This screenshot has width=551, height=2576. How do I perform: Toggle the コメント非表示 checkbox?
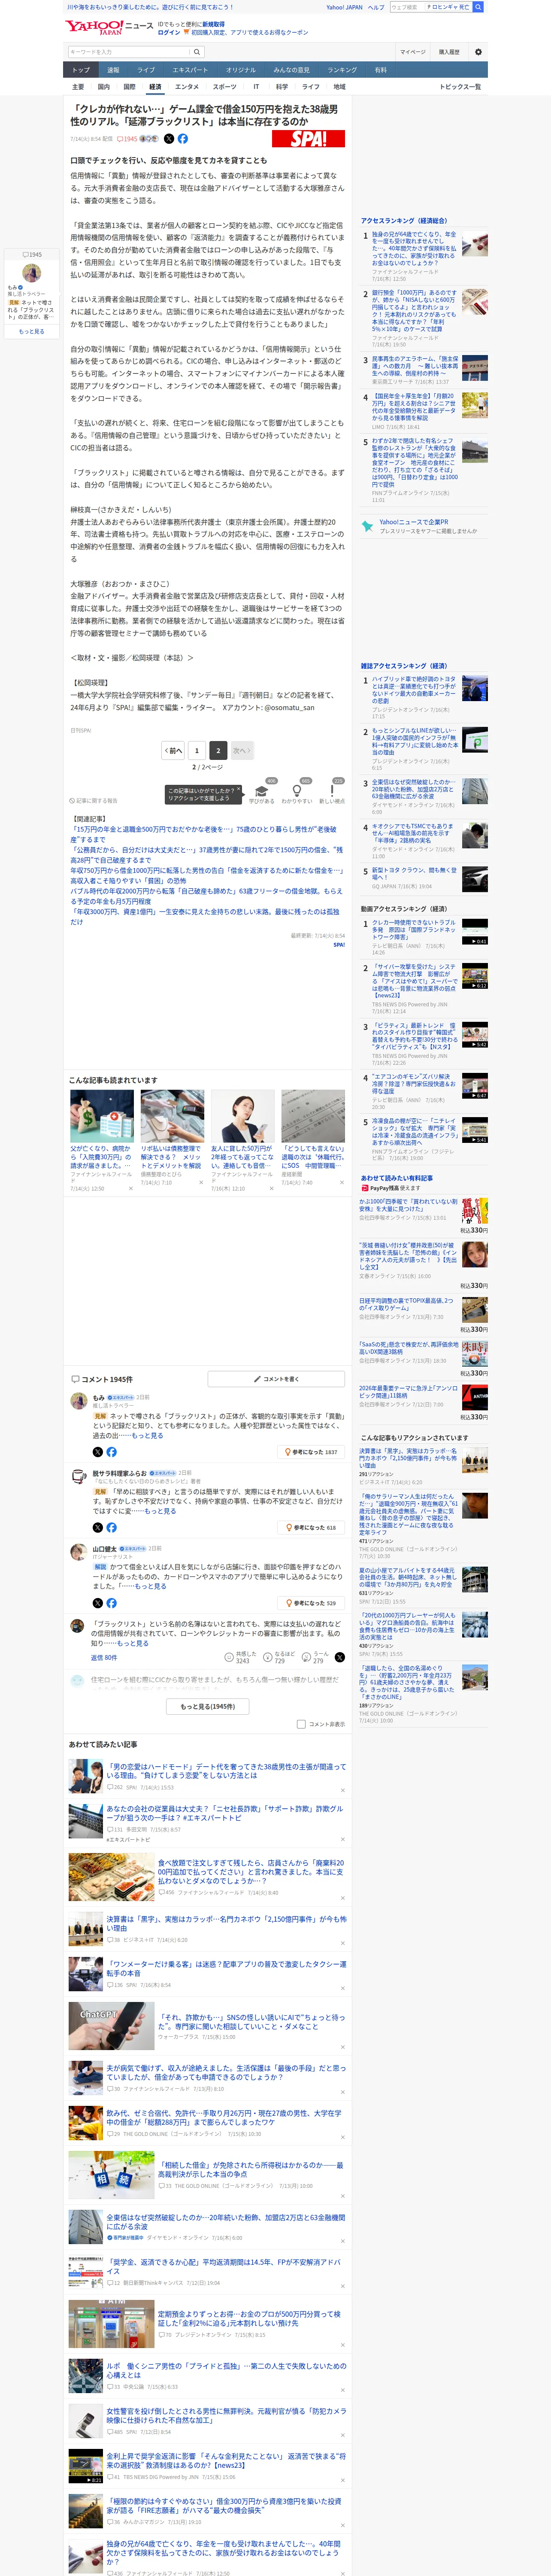[301, 1724]
